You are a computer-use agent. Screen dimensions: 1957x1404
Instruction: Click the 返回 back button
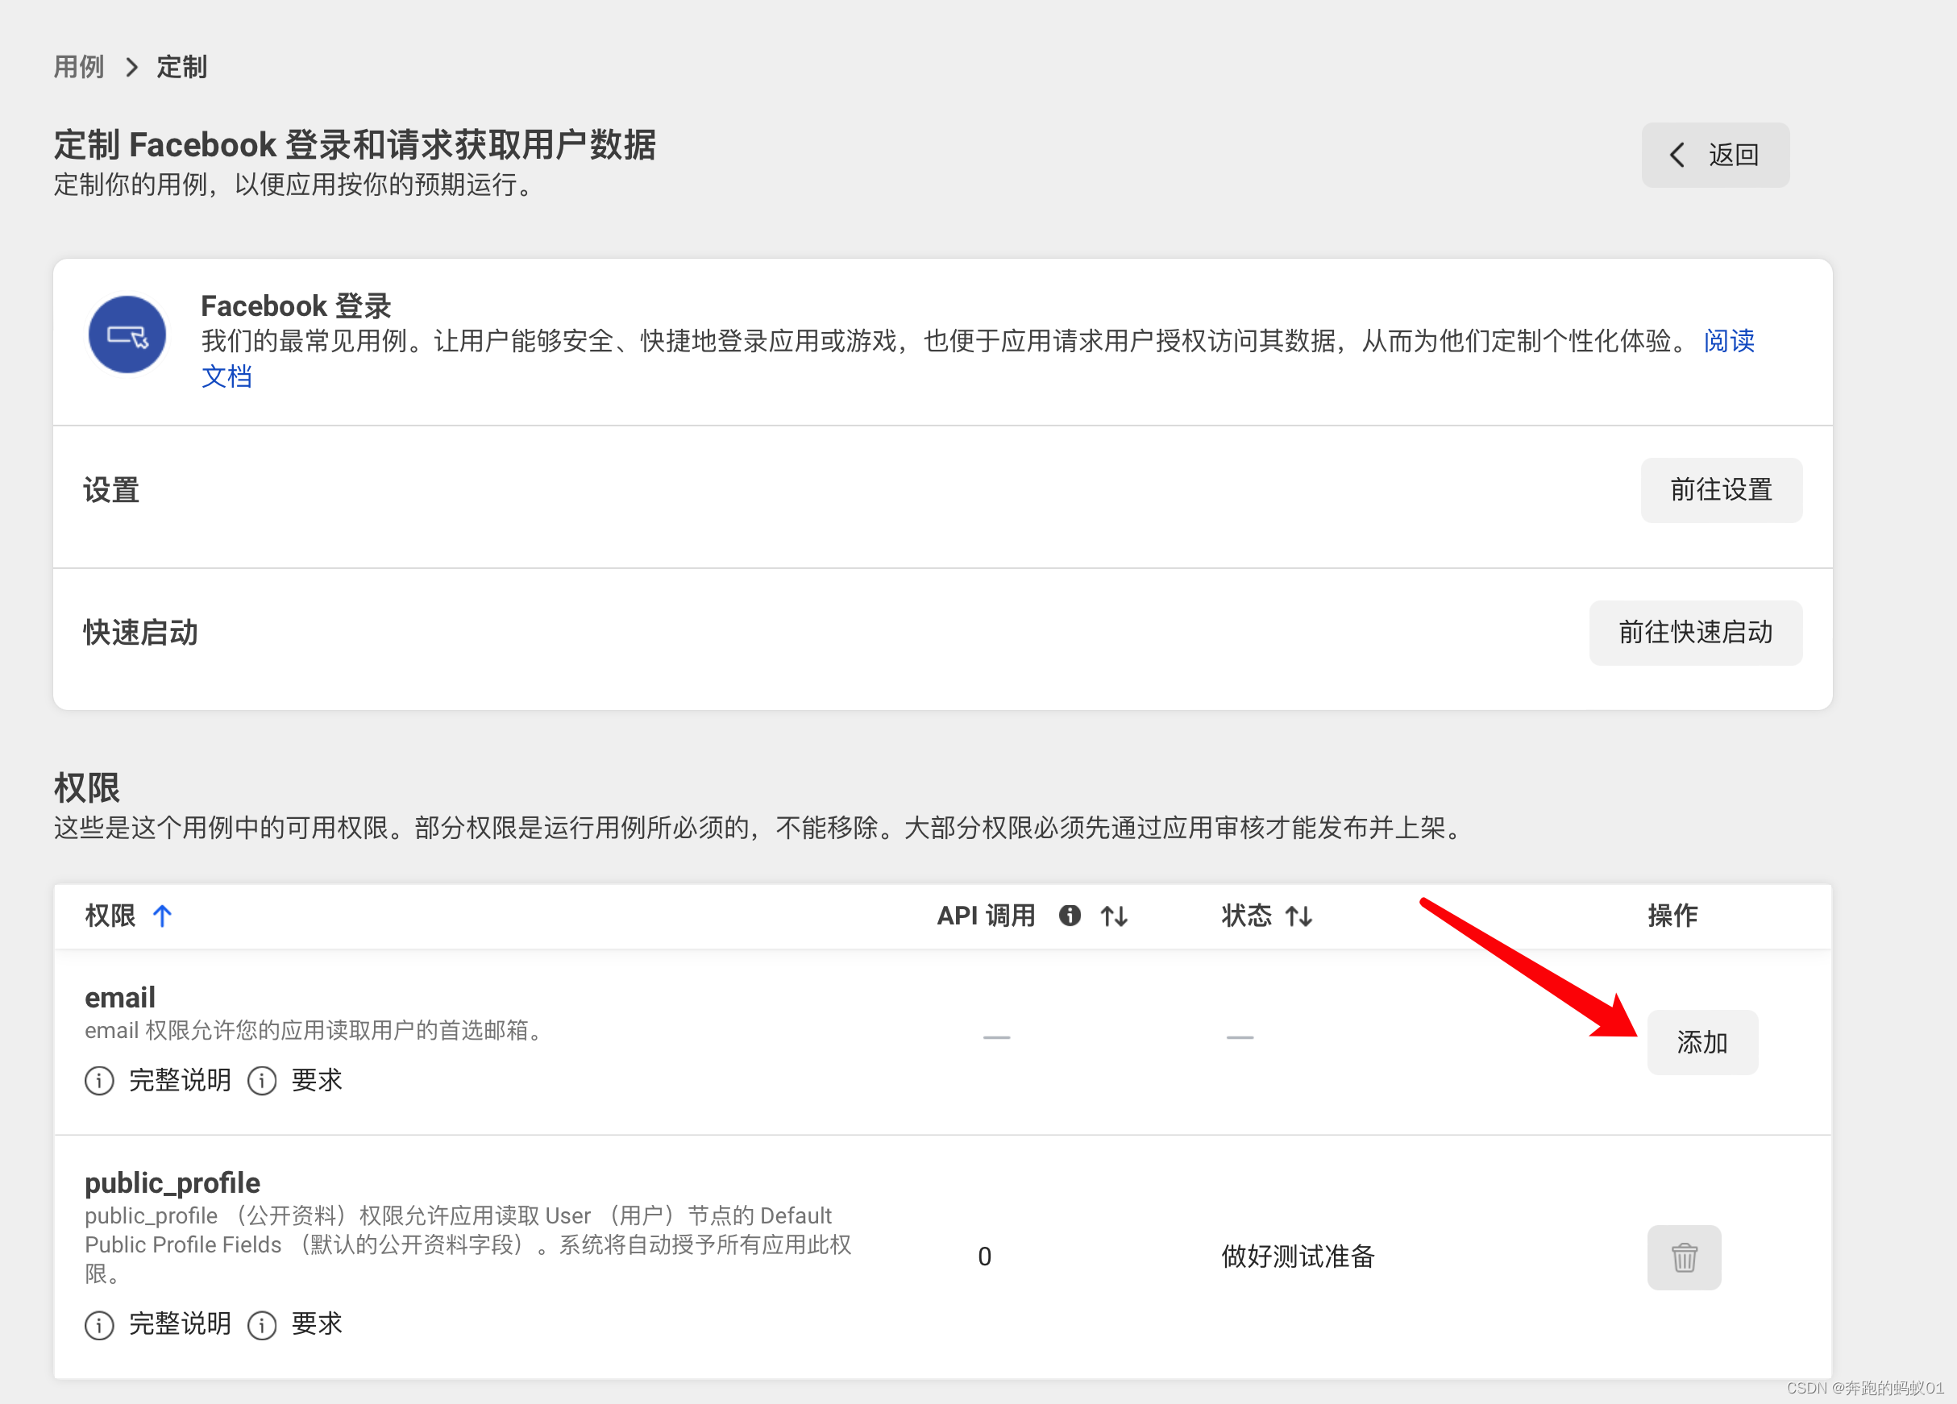tap(1714, 156)
